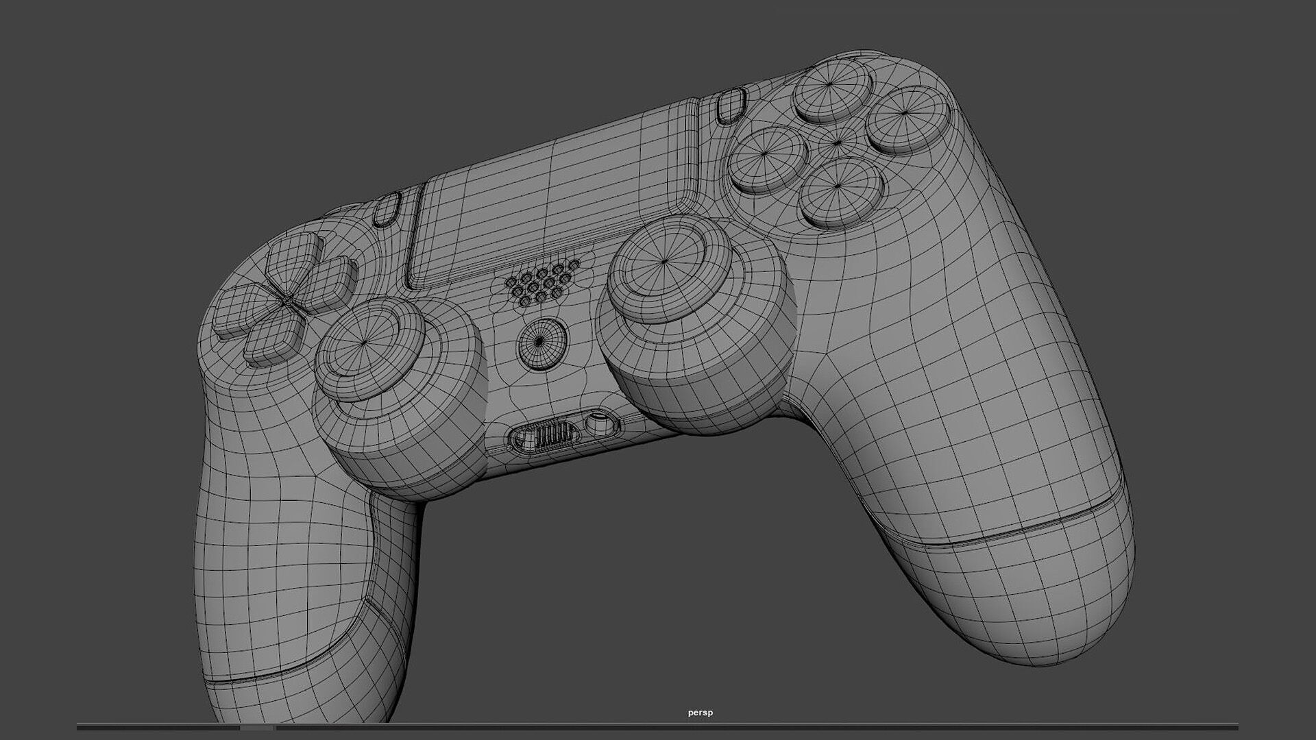Viewport: 1316px width, 740px height.
Task: Click the persp camera label
Action: 700,713
